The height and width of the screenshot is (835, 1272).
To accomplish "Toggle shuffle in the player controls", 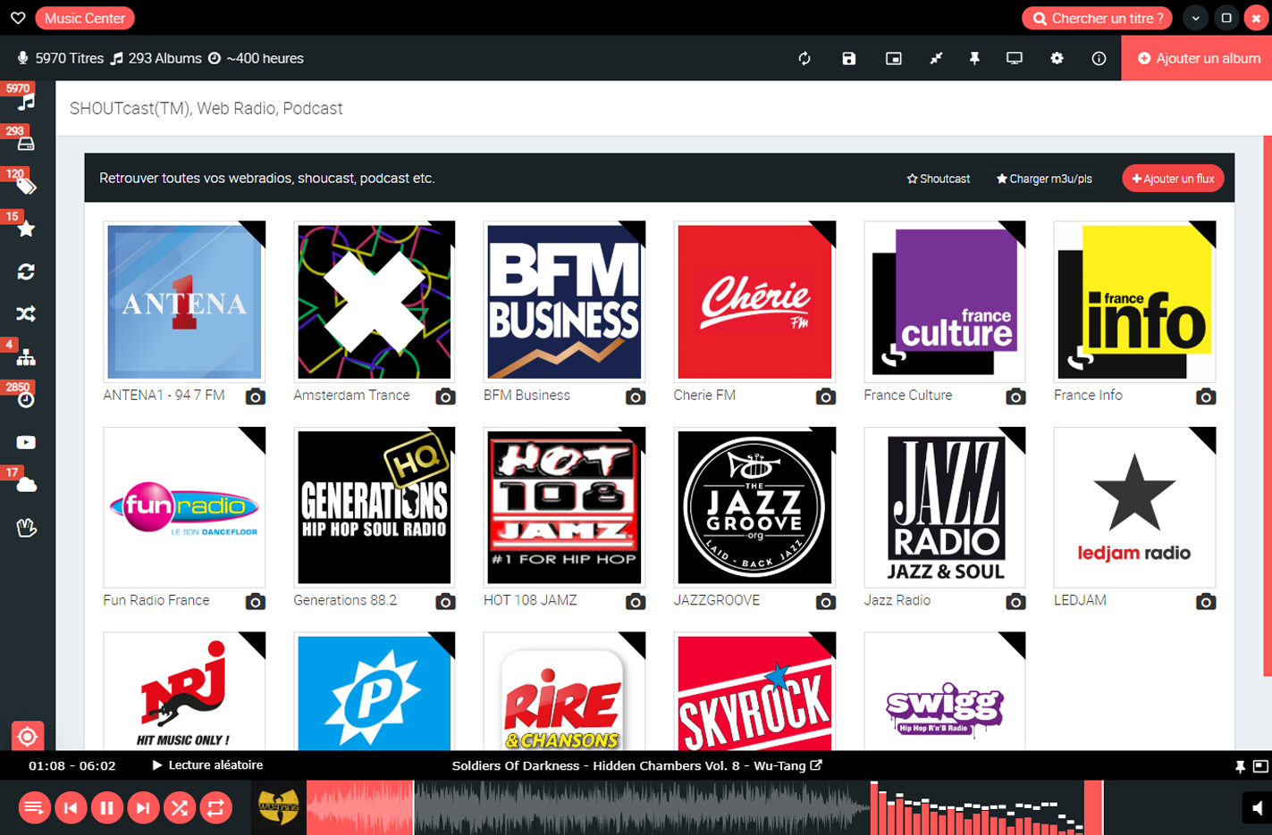I will 180,808.
